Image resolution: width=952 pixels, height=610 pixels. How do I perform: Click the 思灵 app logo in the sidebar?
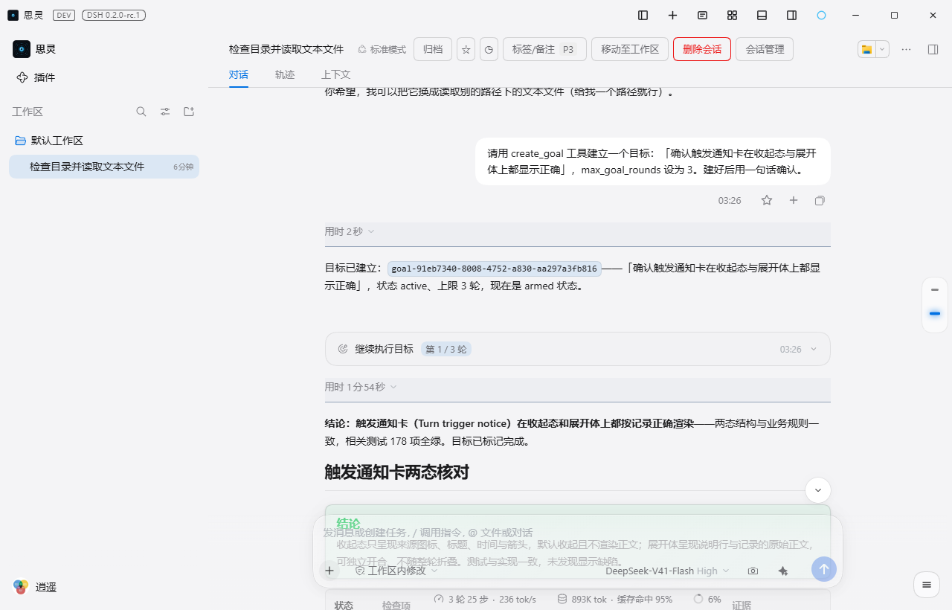click(22, 49)
